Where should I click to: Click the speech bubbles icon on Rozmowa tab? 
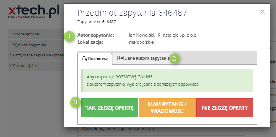coord(85,59)
